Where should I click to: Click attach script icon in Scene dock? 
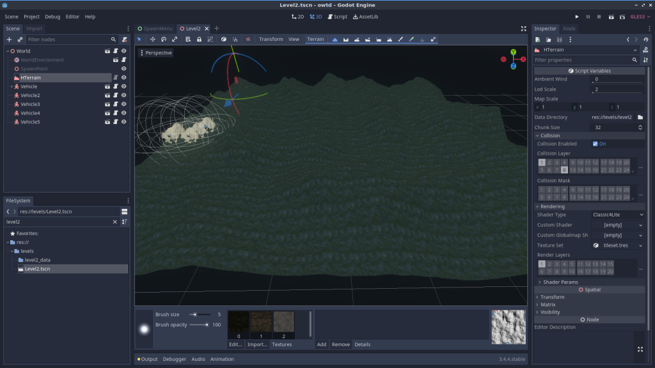[x=125, y=39]
